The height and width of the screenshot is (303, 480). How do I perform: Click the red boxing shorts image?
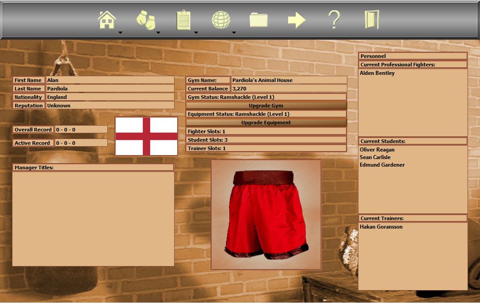(266, 215)
